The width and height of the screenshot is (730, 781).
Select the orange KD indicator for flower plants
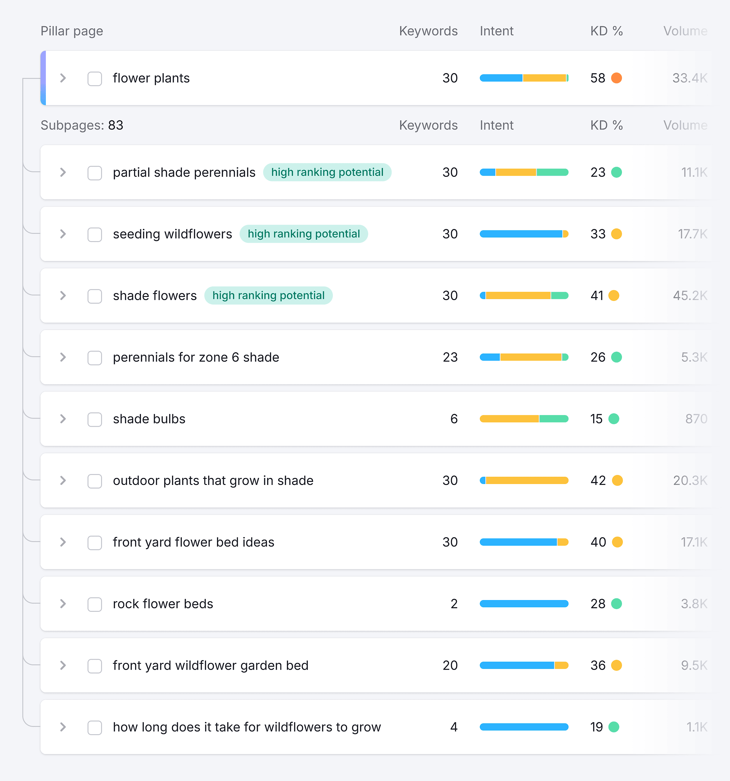[x=617, y=78]
